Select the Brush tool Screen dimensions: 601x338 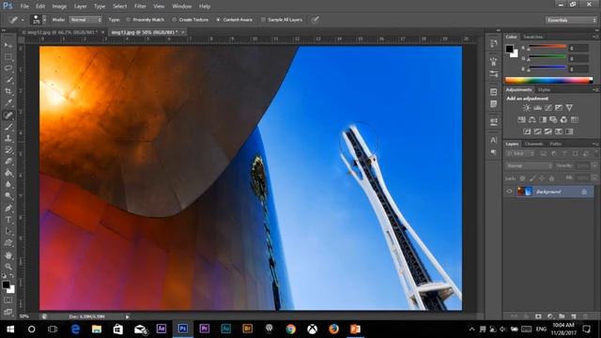point(8,127)
